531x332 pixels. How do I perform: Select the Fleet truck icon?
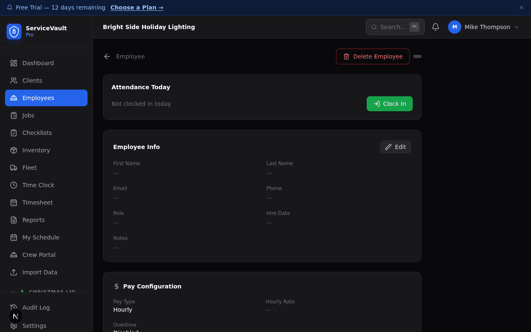point(14,168)
